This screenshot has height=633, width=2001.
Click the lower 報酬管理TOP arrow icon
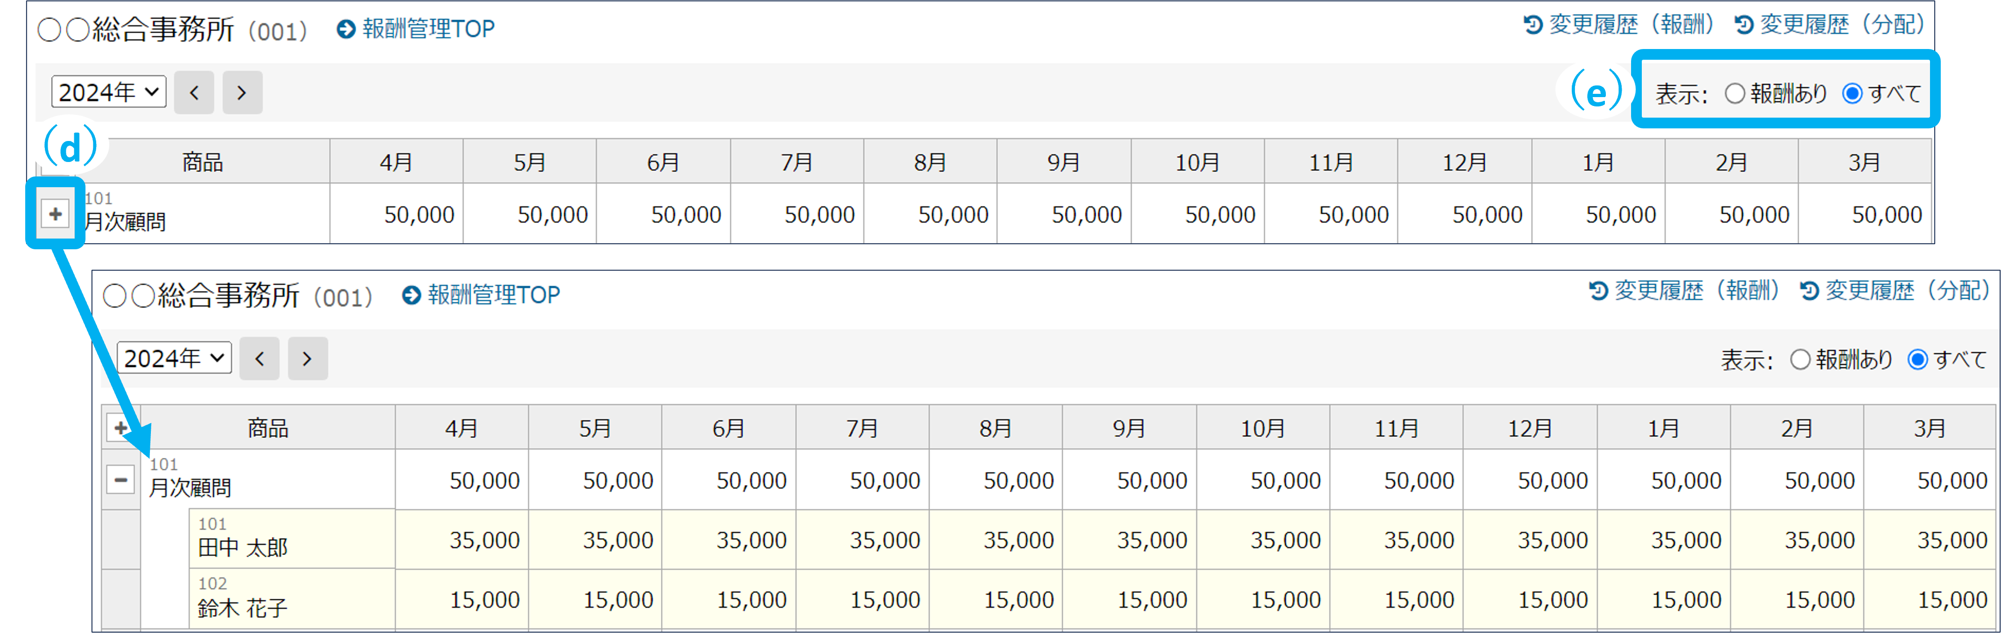tap(411, 295)
